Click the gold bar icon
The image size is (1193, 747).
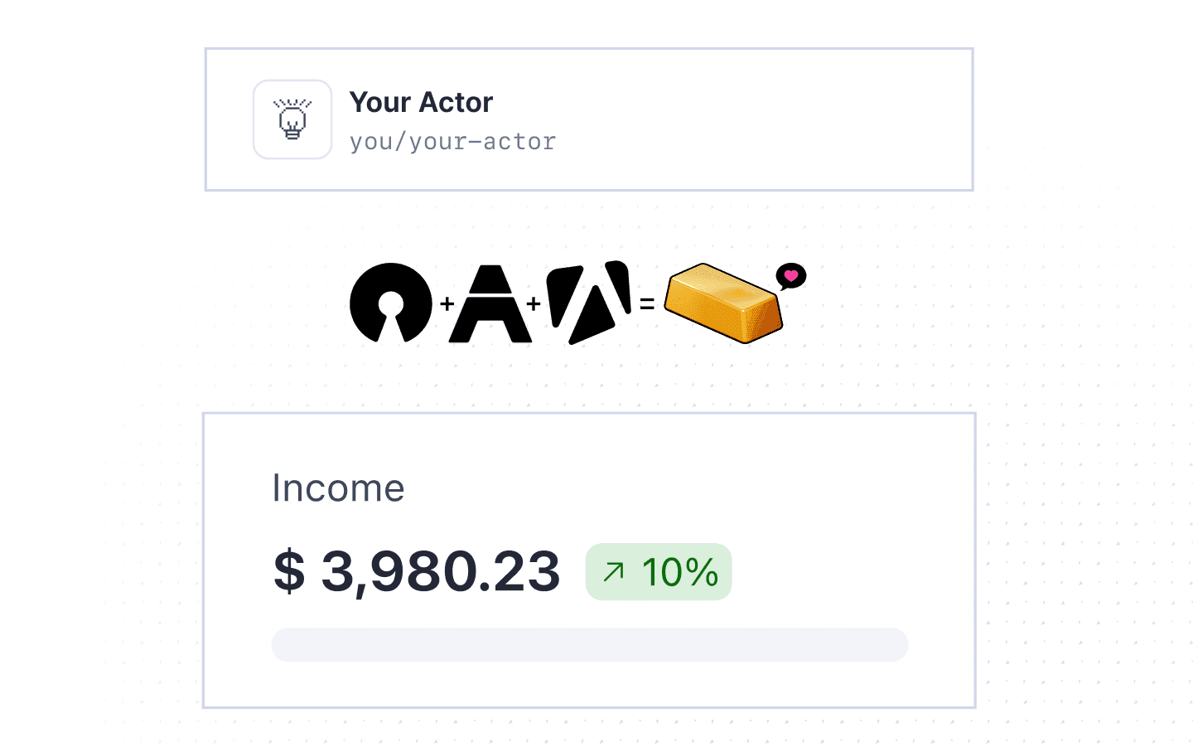(723, 303)
